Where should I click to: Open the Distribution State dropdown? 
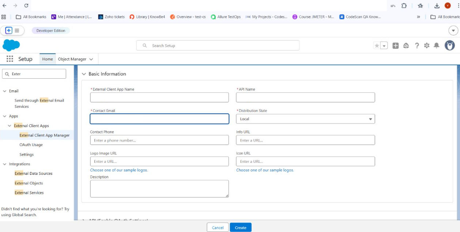pos(305,119)
